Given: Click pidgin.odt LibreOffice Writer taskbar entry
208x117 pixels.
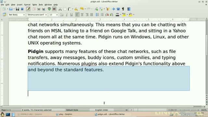Looking at the screenshot, I should [110, 114].
